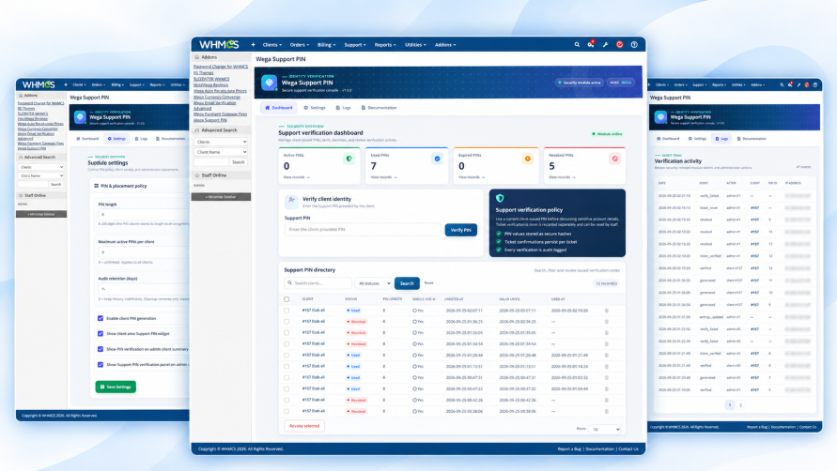This screenshot has width=837, height=471.
Task: Toggle Show Support PIN verification panel checkbox
Action: pos(101,365)
